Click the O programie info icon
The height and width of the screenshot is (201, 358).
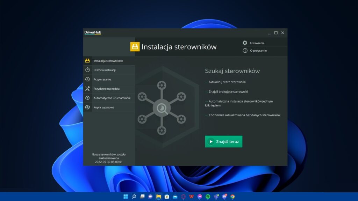tap(245, 51)
